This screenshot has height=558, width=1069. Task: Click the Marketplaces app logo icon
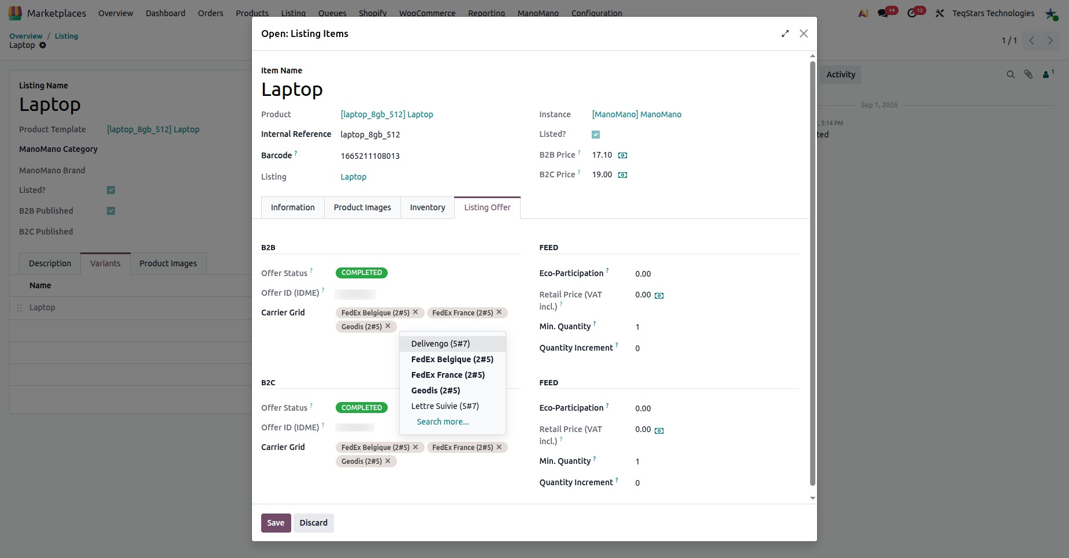coord(15,13)
